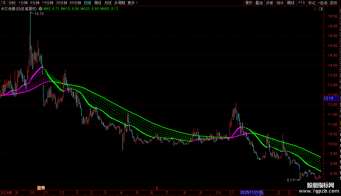Viewport: 341px width, 196px height.
Task: Open the 复权 adjustment menu
Action: (x=249, y=3)
